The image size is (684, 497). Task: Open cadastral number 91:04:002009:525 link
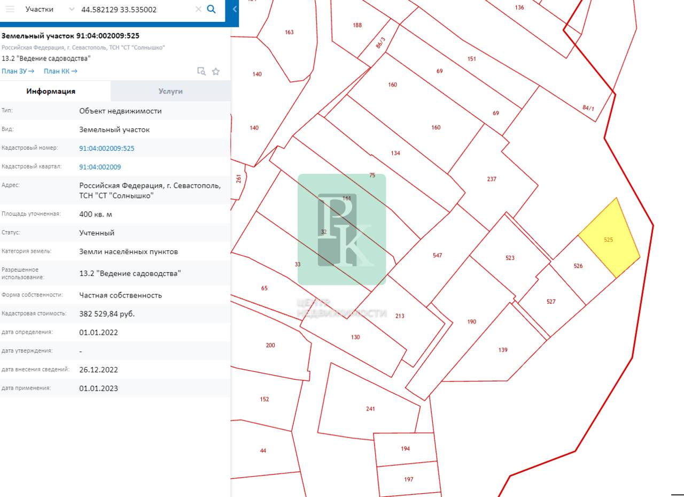[x=107, y=148]
